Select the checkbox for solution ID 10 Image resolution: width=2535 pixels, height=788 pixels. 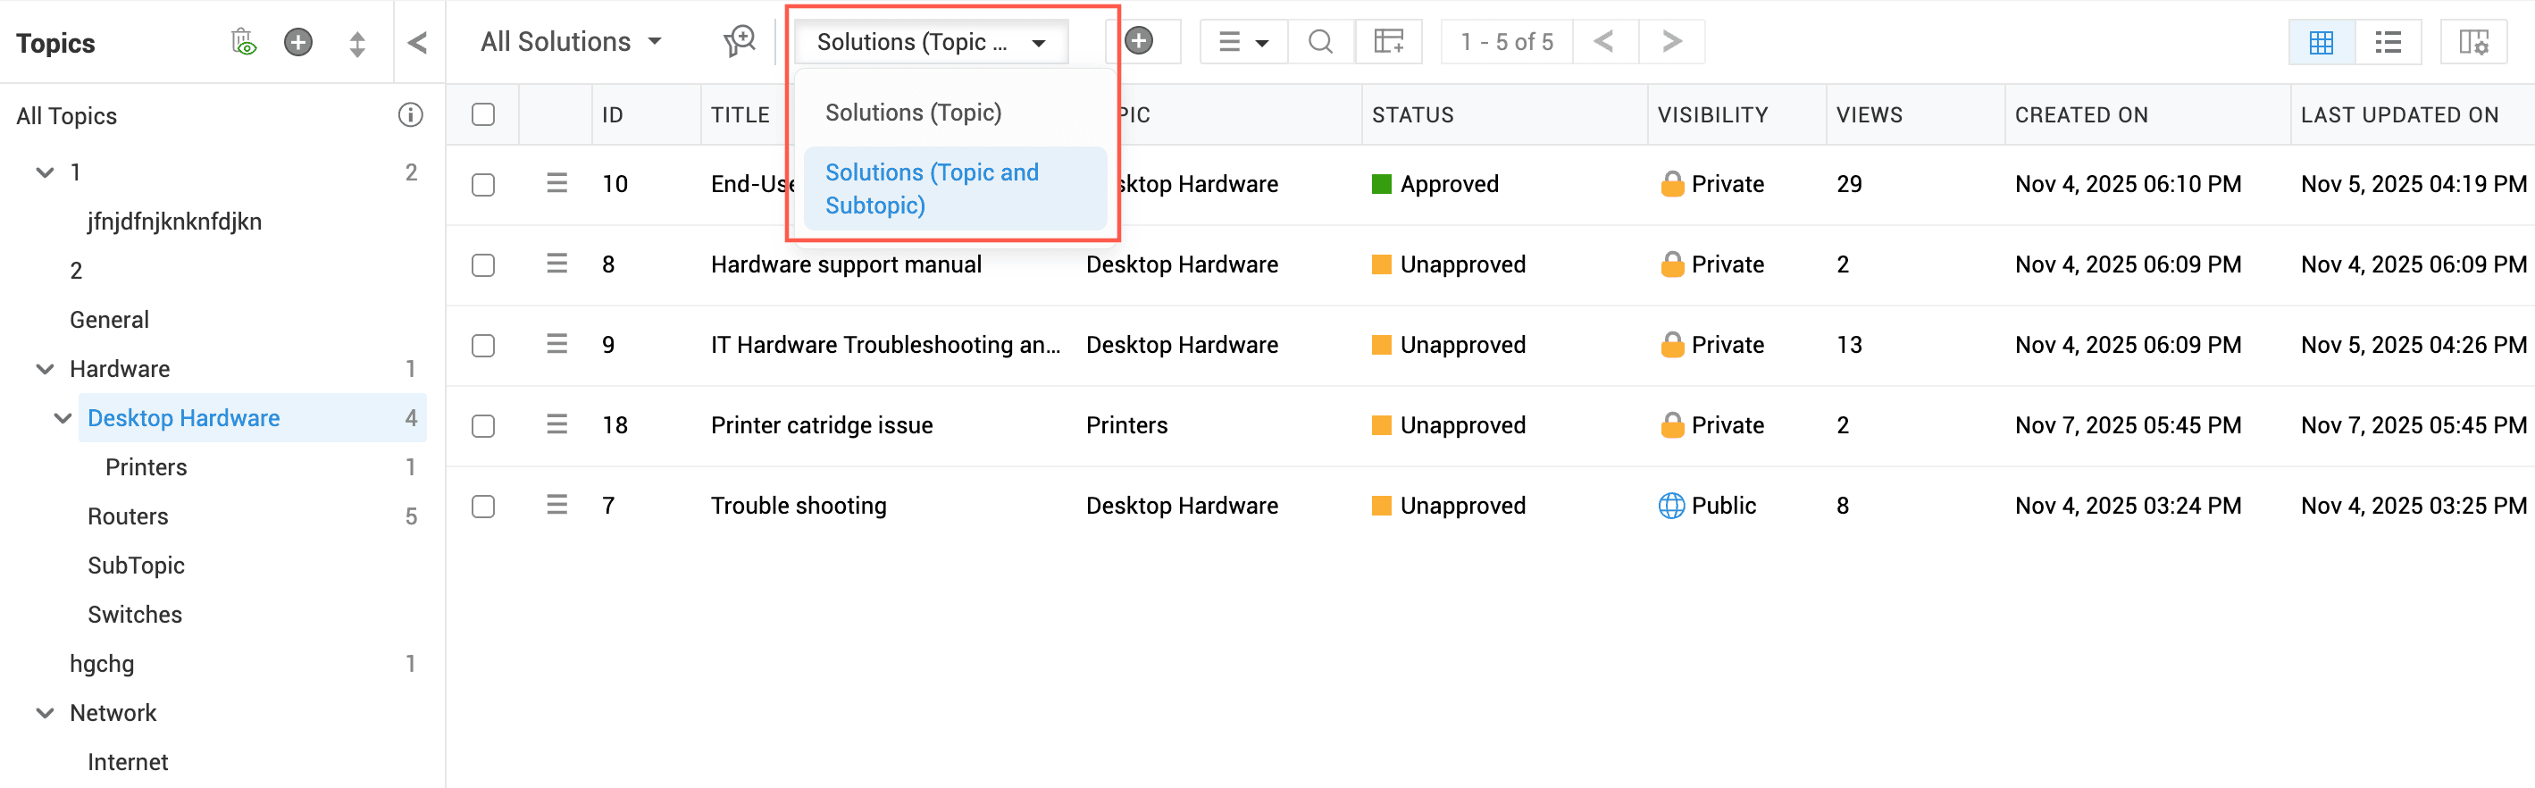click(483, 185)
